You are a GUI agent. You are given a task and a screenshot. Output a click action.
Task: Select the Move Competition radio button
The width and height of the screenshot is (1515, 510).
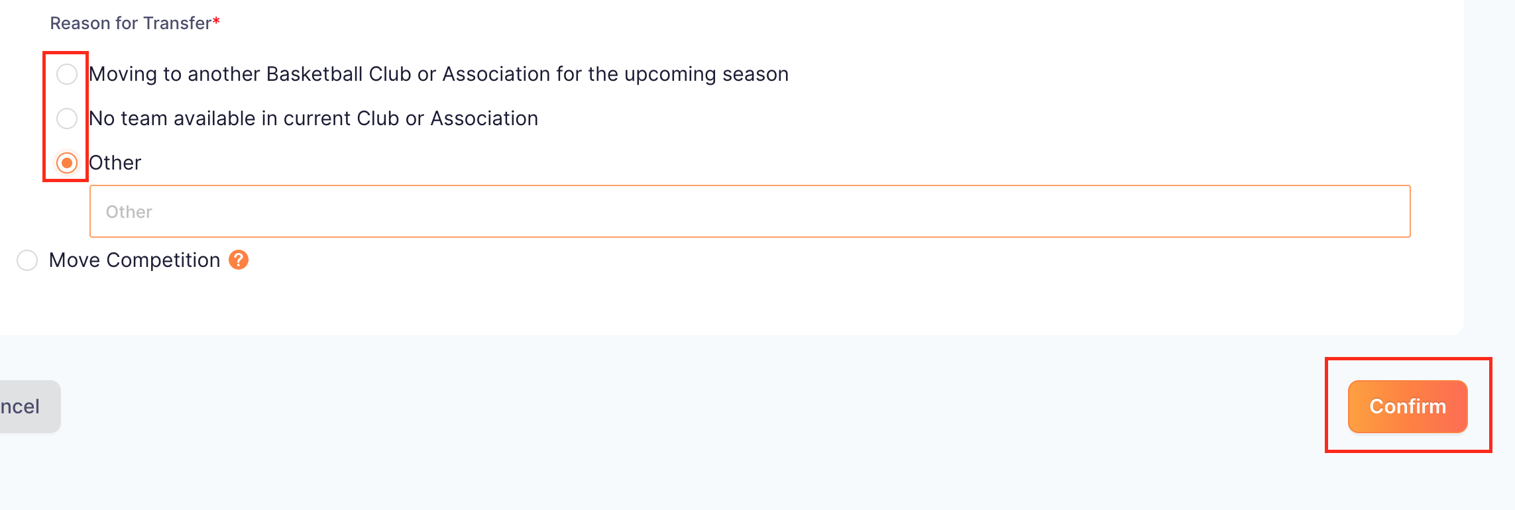coord(27,260)
